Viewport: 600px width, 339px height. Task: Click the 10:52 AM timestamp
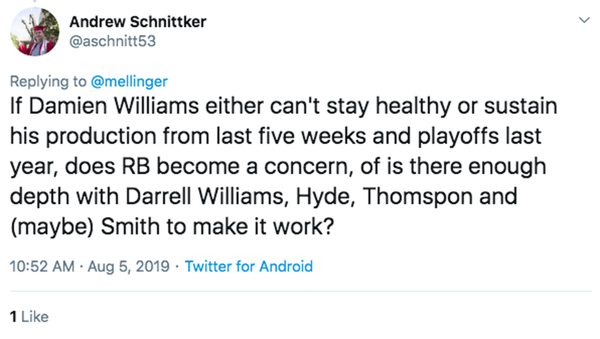point(42,266)
